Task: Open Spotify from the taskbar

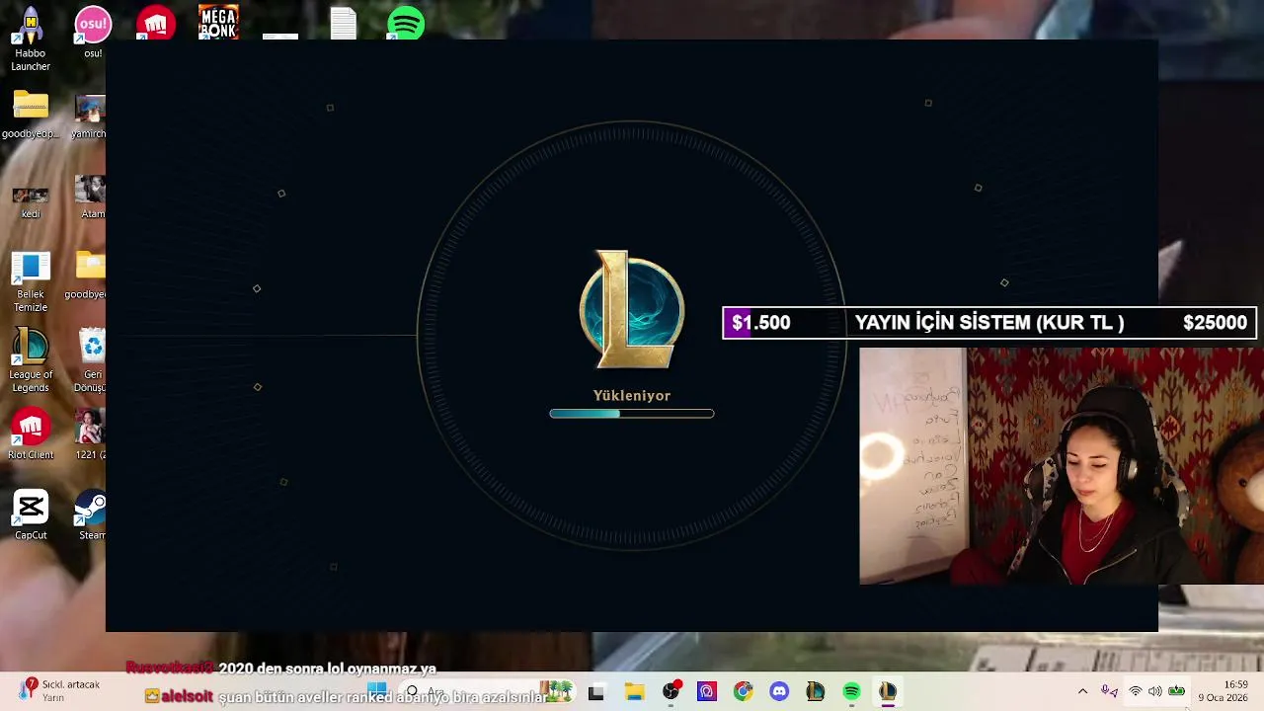Action: click(x=851, y=692)
